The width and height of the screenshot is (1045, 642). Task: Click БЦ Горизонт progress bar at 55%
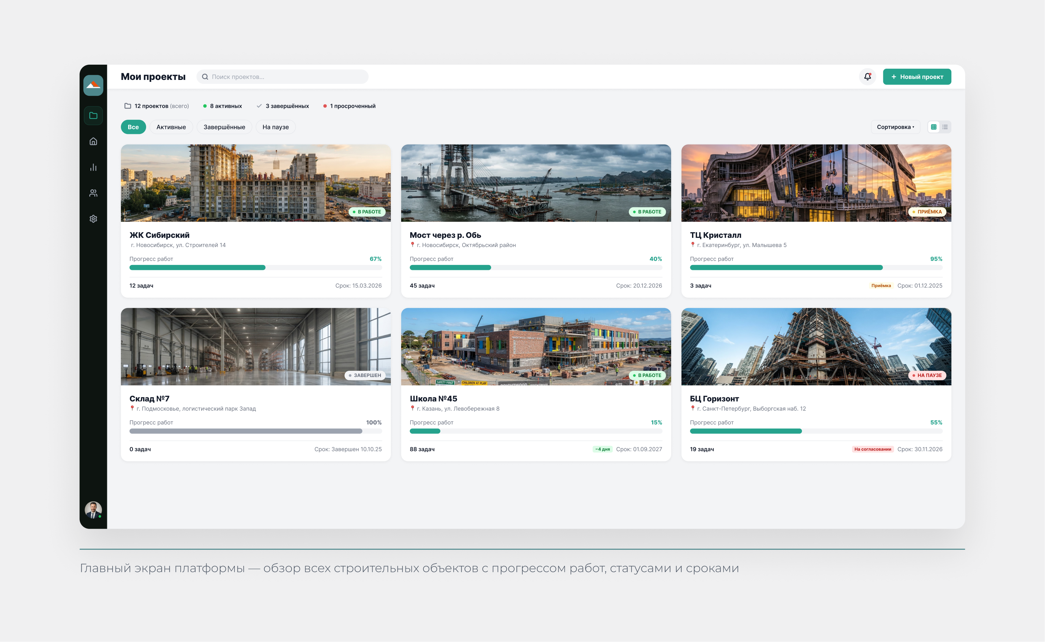[816, 431]
